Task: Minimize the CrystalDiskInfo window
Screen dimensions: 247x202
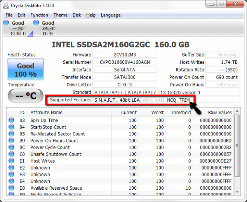Action: 211,4
